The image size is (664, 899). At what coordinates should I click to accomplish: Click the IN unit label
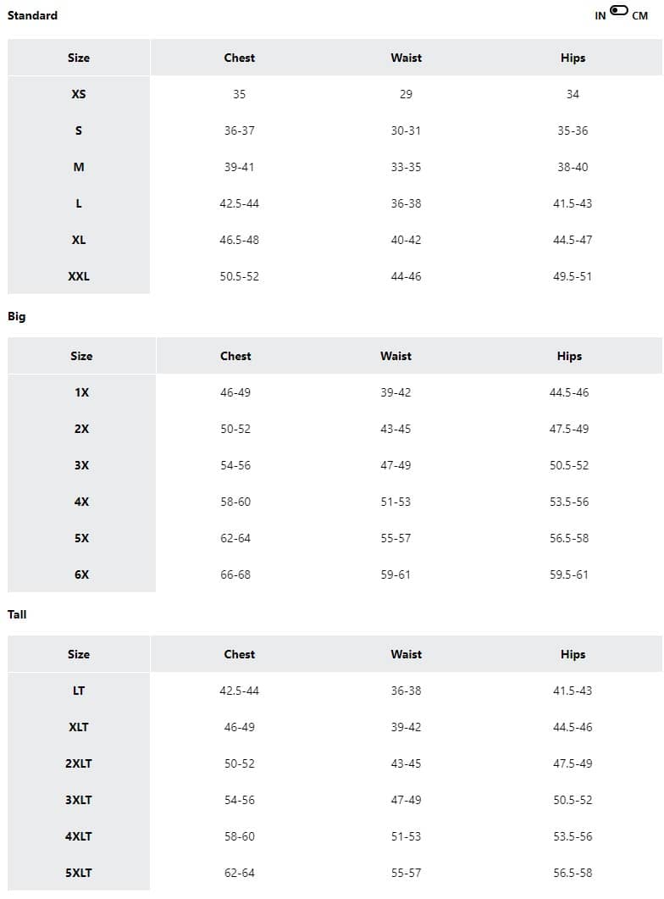(x=600, y=15)
